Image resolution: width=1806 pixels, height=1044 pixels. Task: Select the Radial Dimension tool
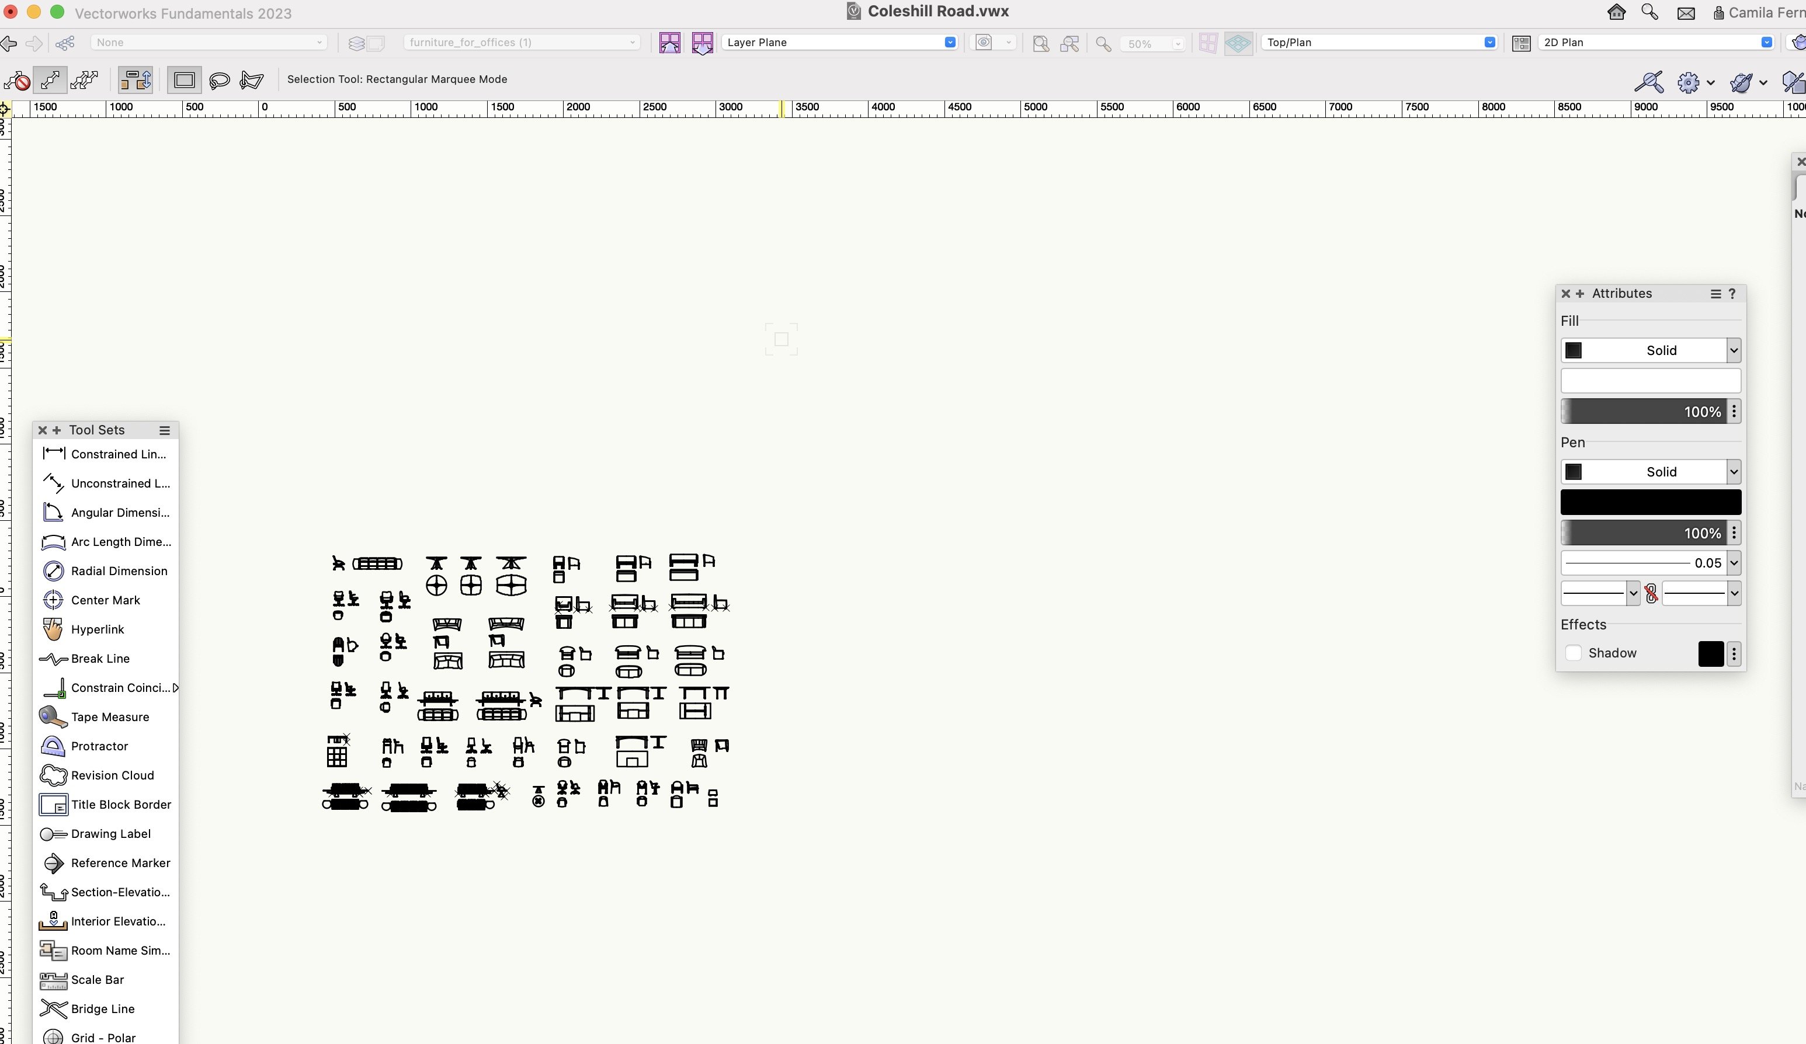pos(119,571)
